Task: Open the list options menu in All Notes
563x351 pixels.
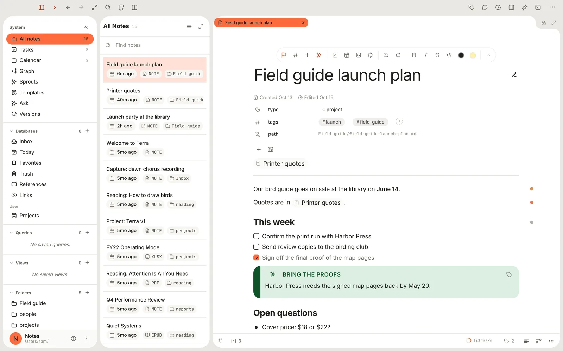Action: click(x=189, y=27)
